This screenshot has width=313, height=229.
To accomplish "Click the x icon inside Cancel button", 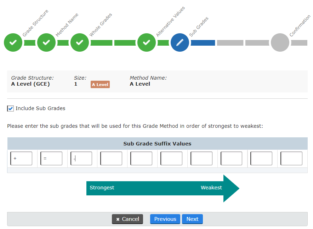I will 118,219.
